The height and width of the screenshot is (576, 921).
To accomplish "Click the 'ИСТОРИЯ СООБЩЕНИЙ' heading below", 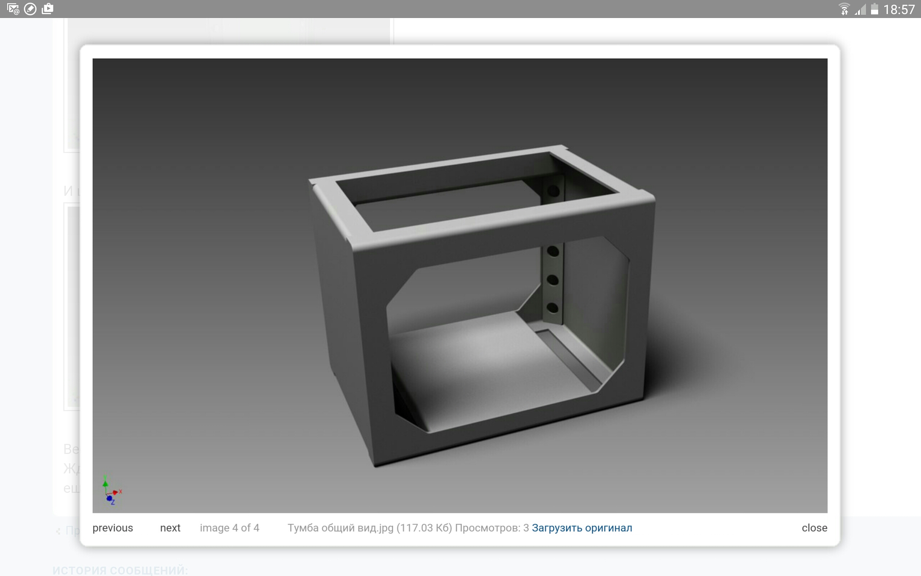I will point(120,570).
